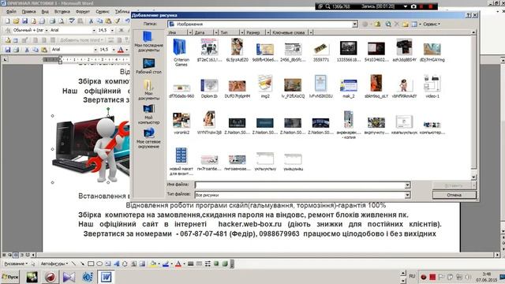
Task: Open the Правка menu in Word
Action: click(x=28, y=12)
